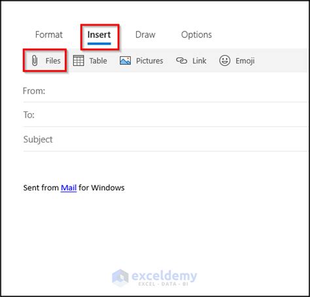Click the paperclip Files attachment icon
The width and height of the screenshot is (310, 297).
(35, 60)
